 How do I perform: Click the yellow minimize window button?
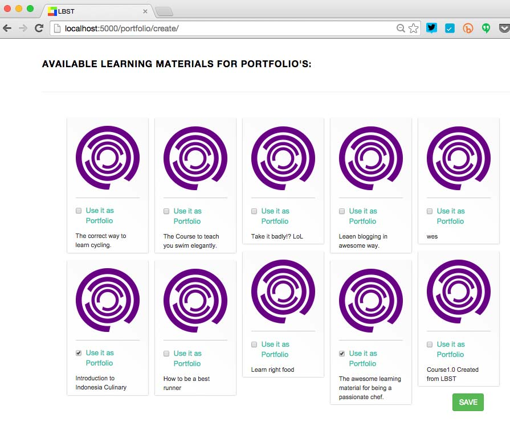point(19,9)
